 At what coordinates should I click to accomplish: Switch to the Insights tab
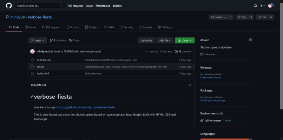click(x=145, y=27)
